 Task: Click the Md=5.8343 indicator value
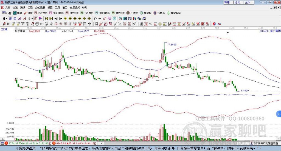(67, 31)
